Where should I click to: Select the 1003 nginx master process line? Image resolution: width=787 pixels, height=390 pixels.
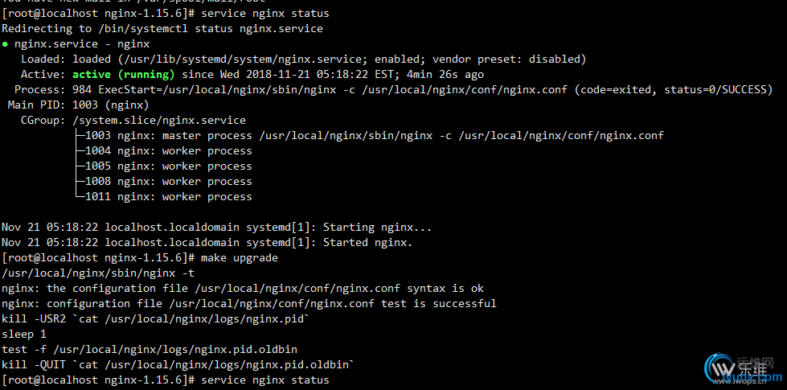(x=369, y=136)
